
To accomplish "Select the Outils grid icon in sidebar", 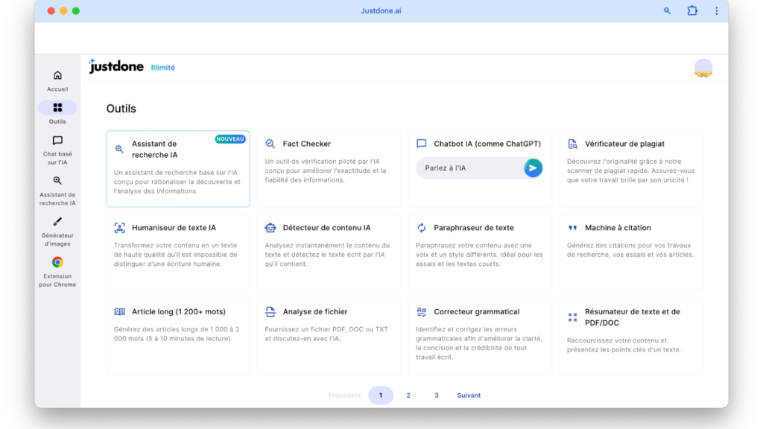I will [x=57, y=107].
